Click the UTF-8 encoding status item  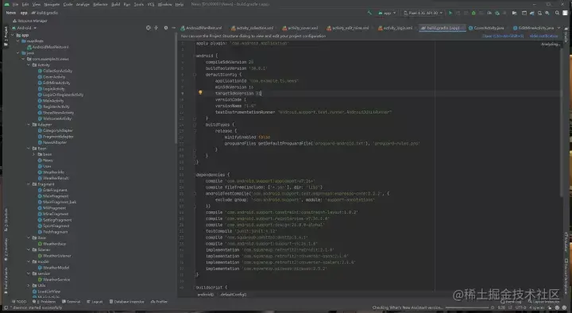(520, 307)
